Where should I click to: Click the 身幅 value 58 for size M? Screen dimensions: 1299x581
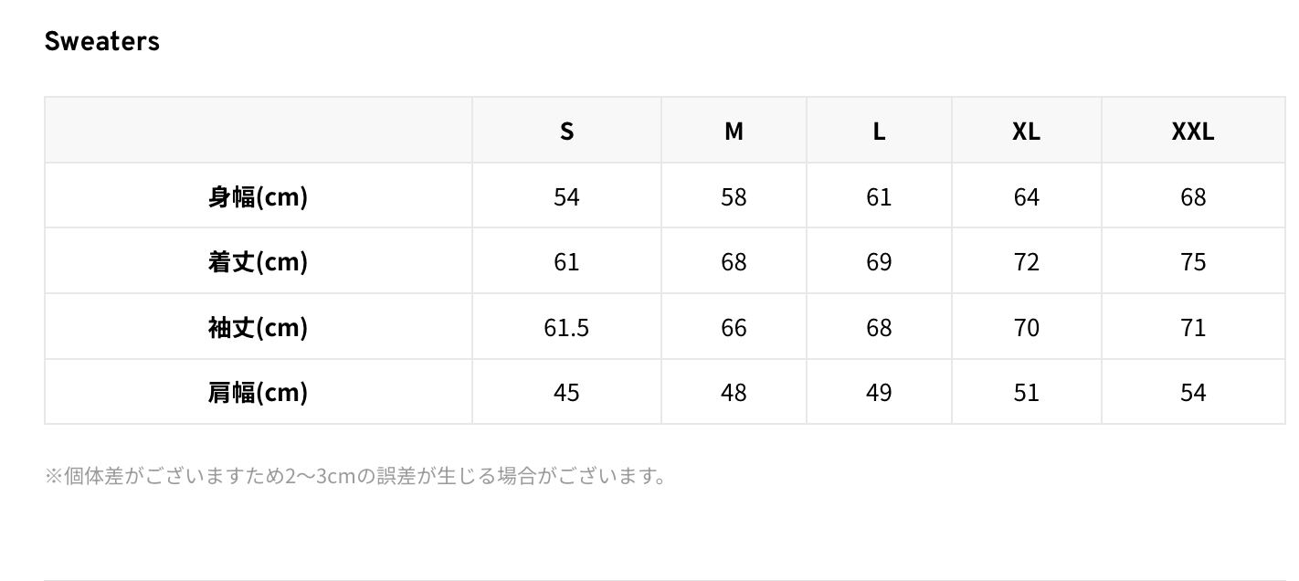click(x=734, y=196)
